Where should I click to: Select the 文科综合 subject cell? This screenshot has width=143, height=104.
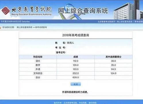(x=38, y=73)
